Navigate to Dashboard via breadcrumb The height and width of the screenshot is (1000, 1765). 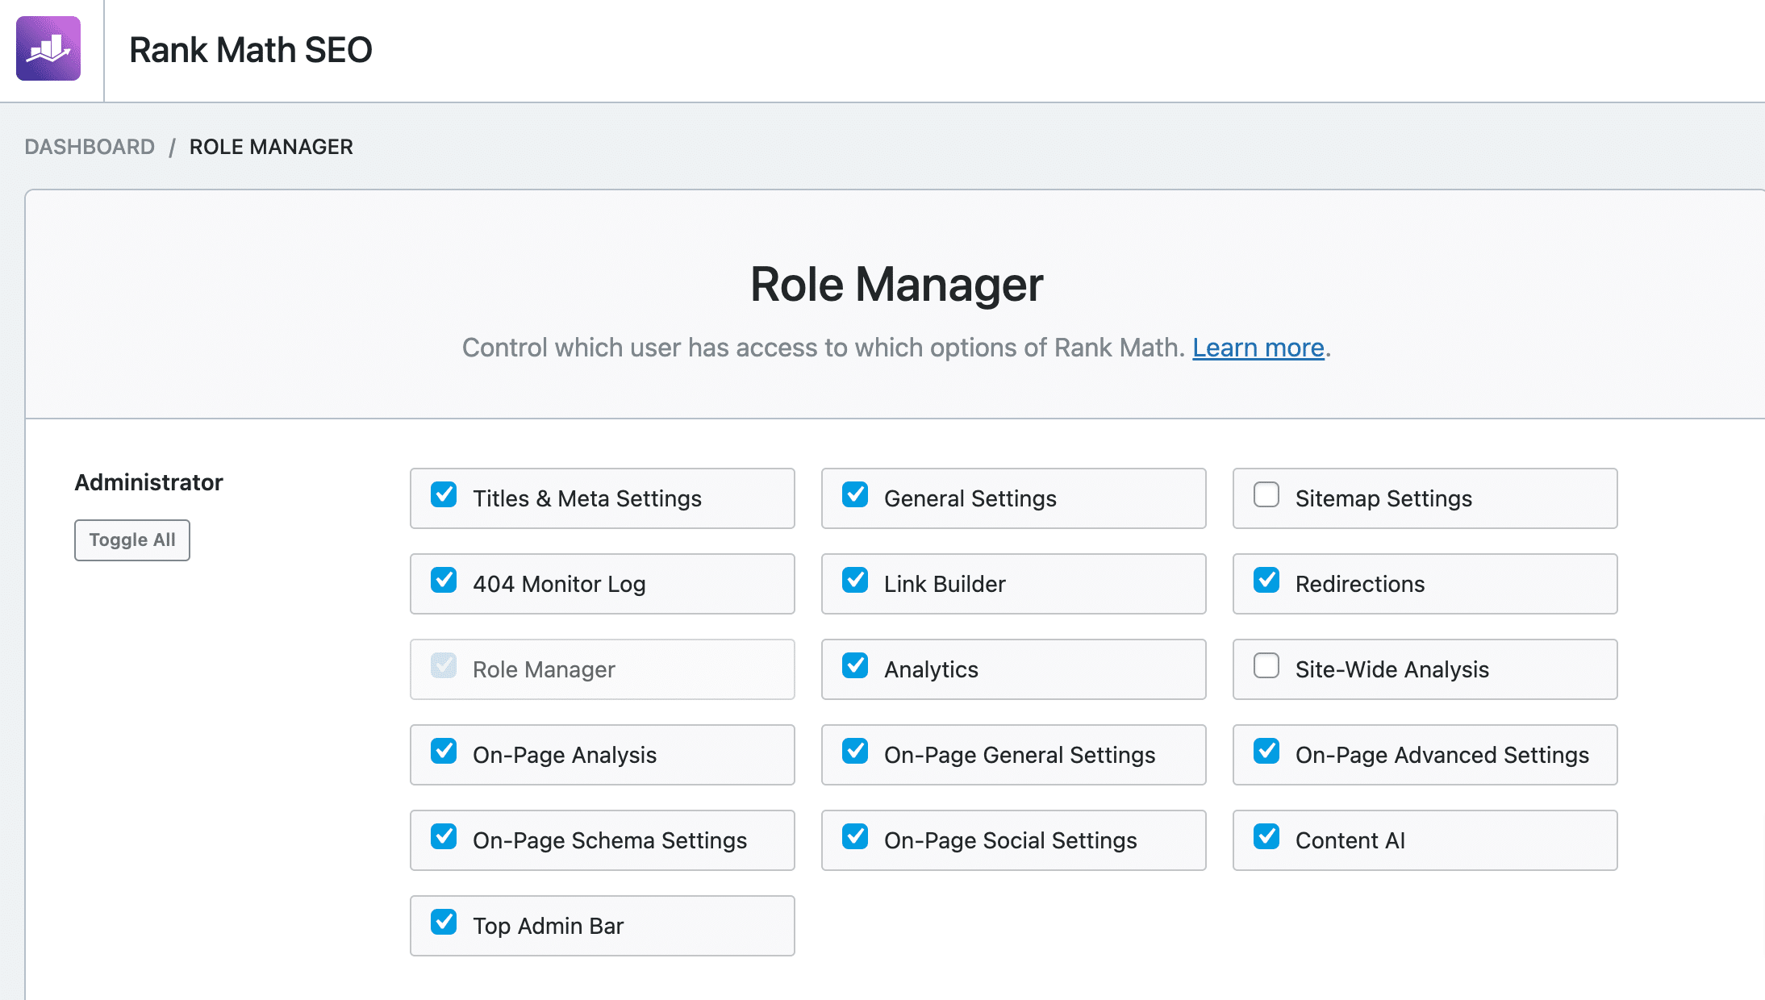90,146
